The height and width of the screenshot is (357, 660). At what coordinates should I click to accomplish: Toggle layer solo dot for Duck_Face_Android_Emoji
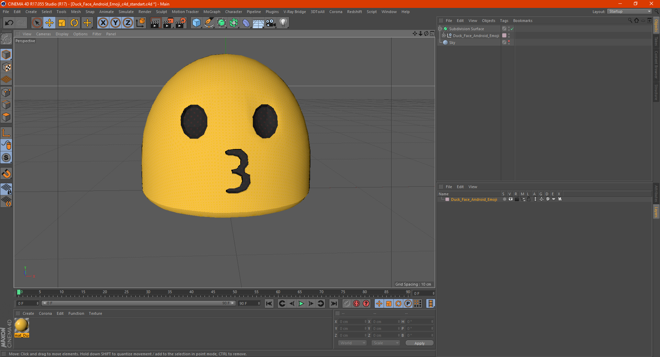tap(504, 199)
